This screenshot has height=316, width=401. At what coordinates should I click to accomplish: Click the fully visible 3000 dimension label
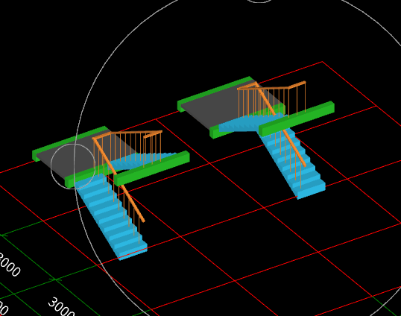point(61,306)
